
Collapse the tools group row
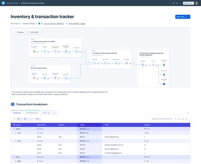[x=14, y=157]
